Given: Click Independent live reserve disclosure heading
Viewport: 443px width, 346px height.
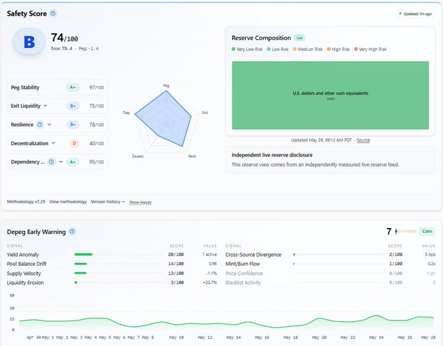Looking at the screenshot, I should click(272, 155).
